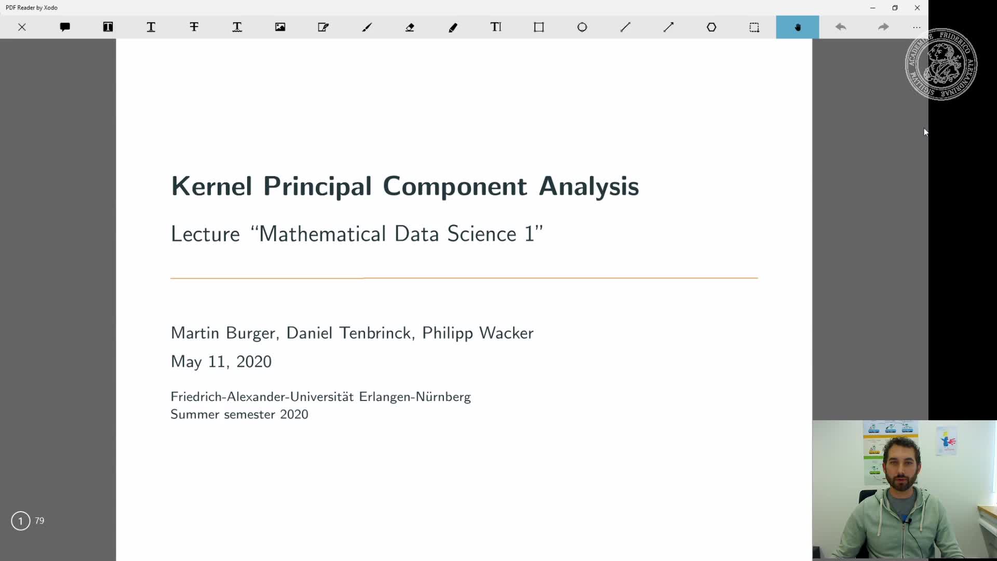Exit annotation mode with the X
This screenshot has height=561, width=997.
pyautogui.click(x=23, y=27)
